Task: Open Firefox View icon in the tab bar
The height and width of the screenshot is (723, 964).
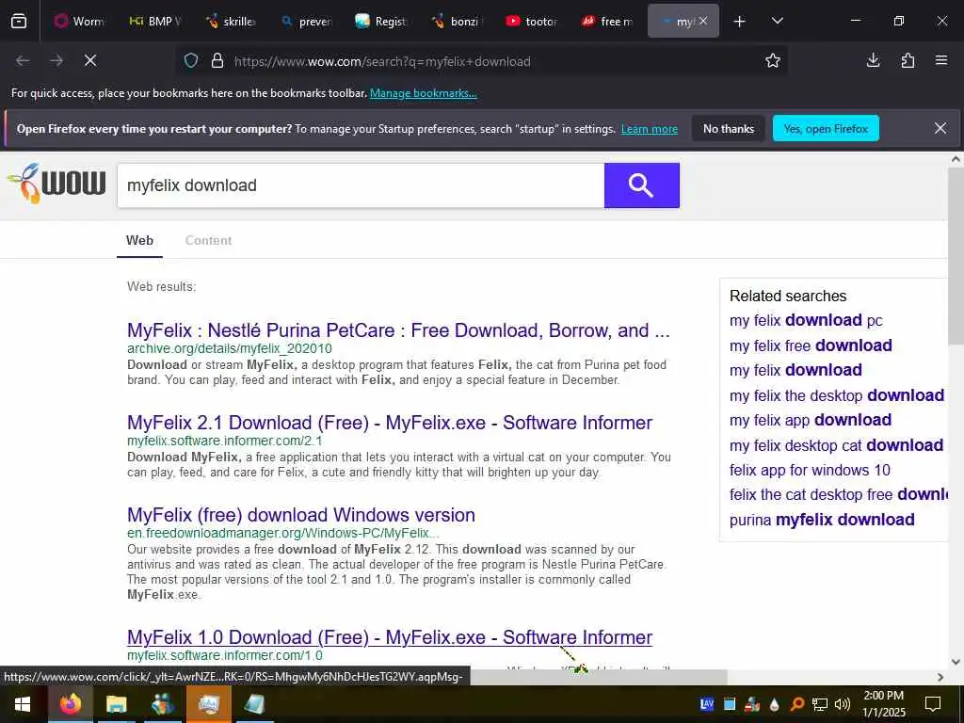Action: point(19,22)
